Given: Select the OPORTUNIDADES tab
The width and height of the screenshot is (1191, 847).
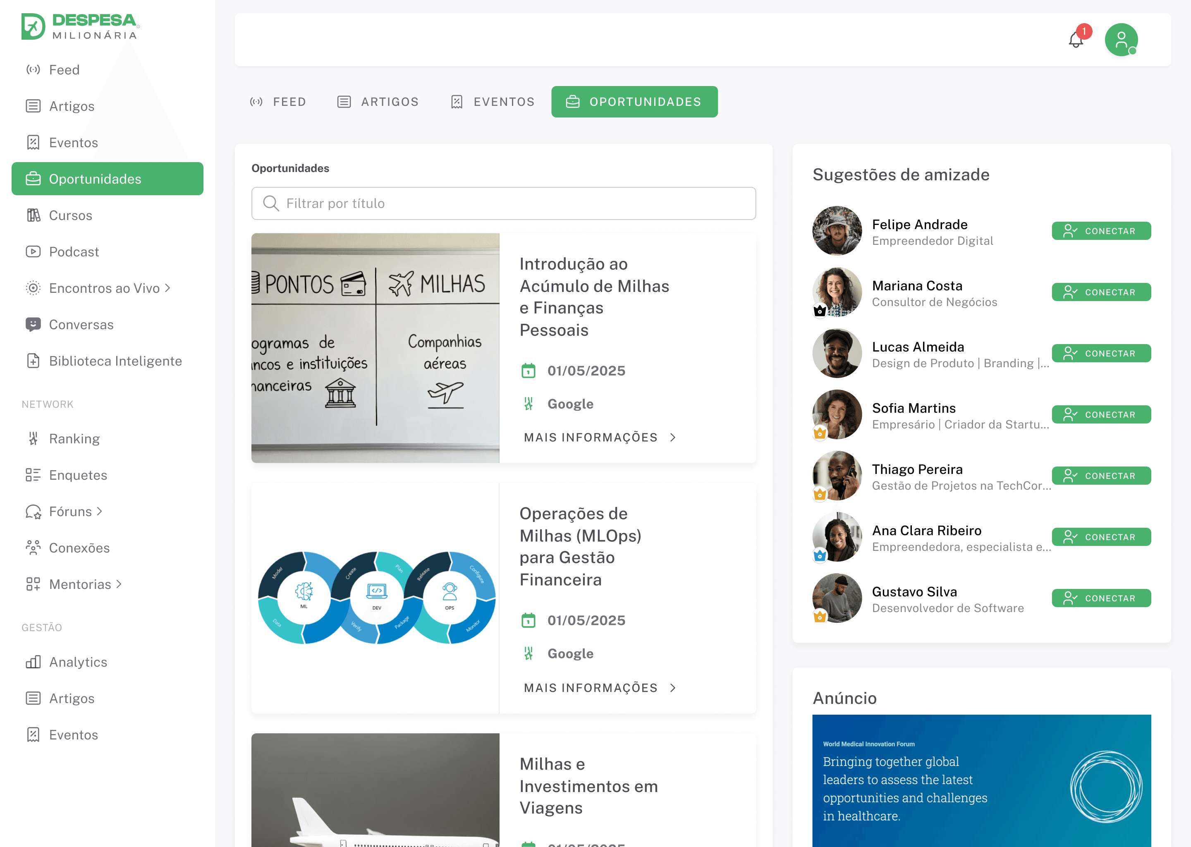Looking at the screenshot, I should tap(634, 102).
